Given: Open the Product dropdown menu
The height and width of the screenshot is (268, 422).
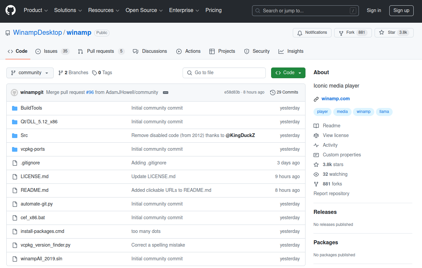Looking at the screenshot, I should (36, 10).
